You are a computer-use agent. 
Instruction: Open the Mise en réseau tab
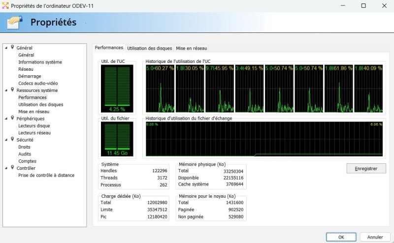[x=191, y=48]
